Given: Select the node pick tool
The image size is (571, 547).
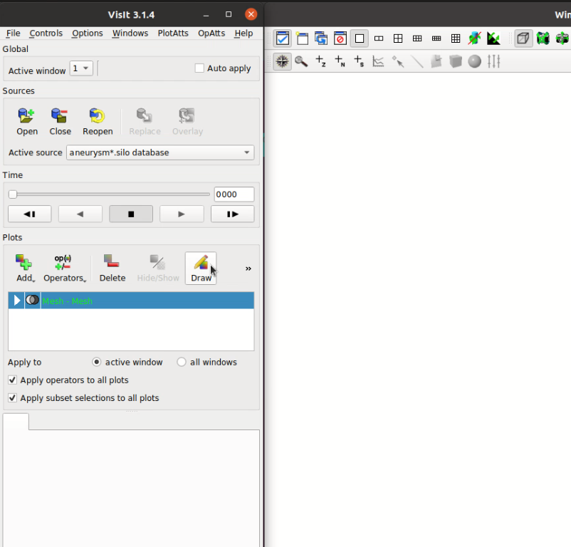Looking at the screenshot, I should [340, 61].
